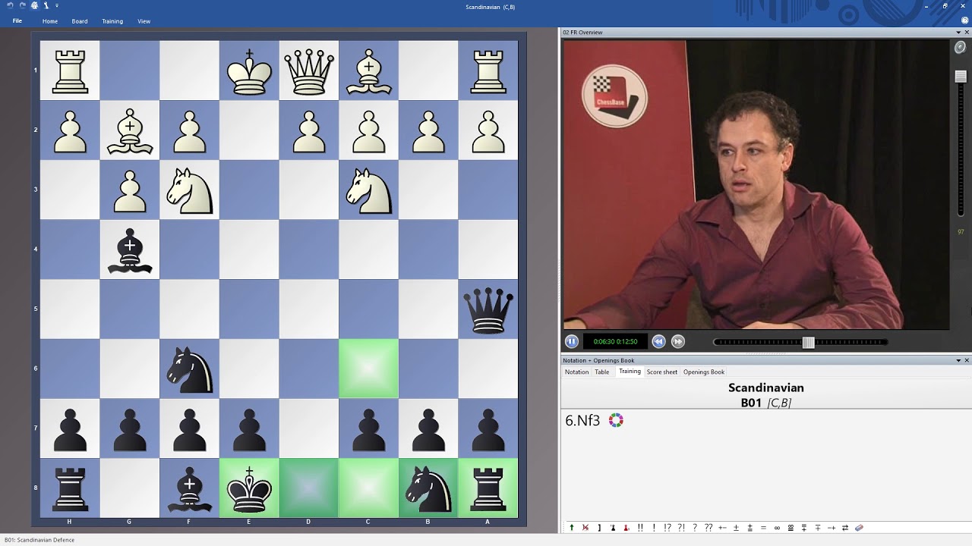The height and width of the screenshot is (546, 972).
Task: Click the help icon in top-right corner
Action: 965,20
